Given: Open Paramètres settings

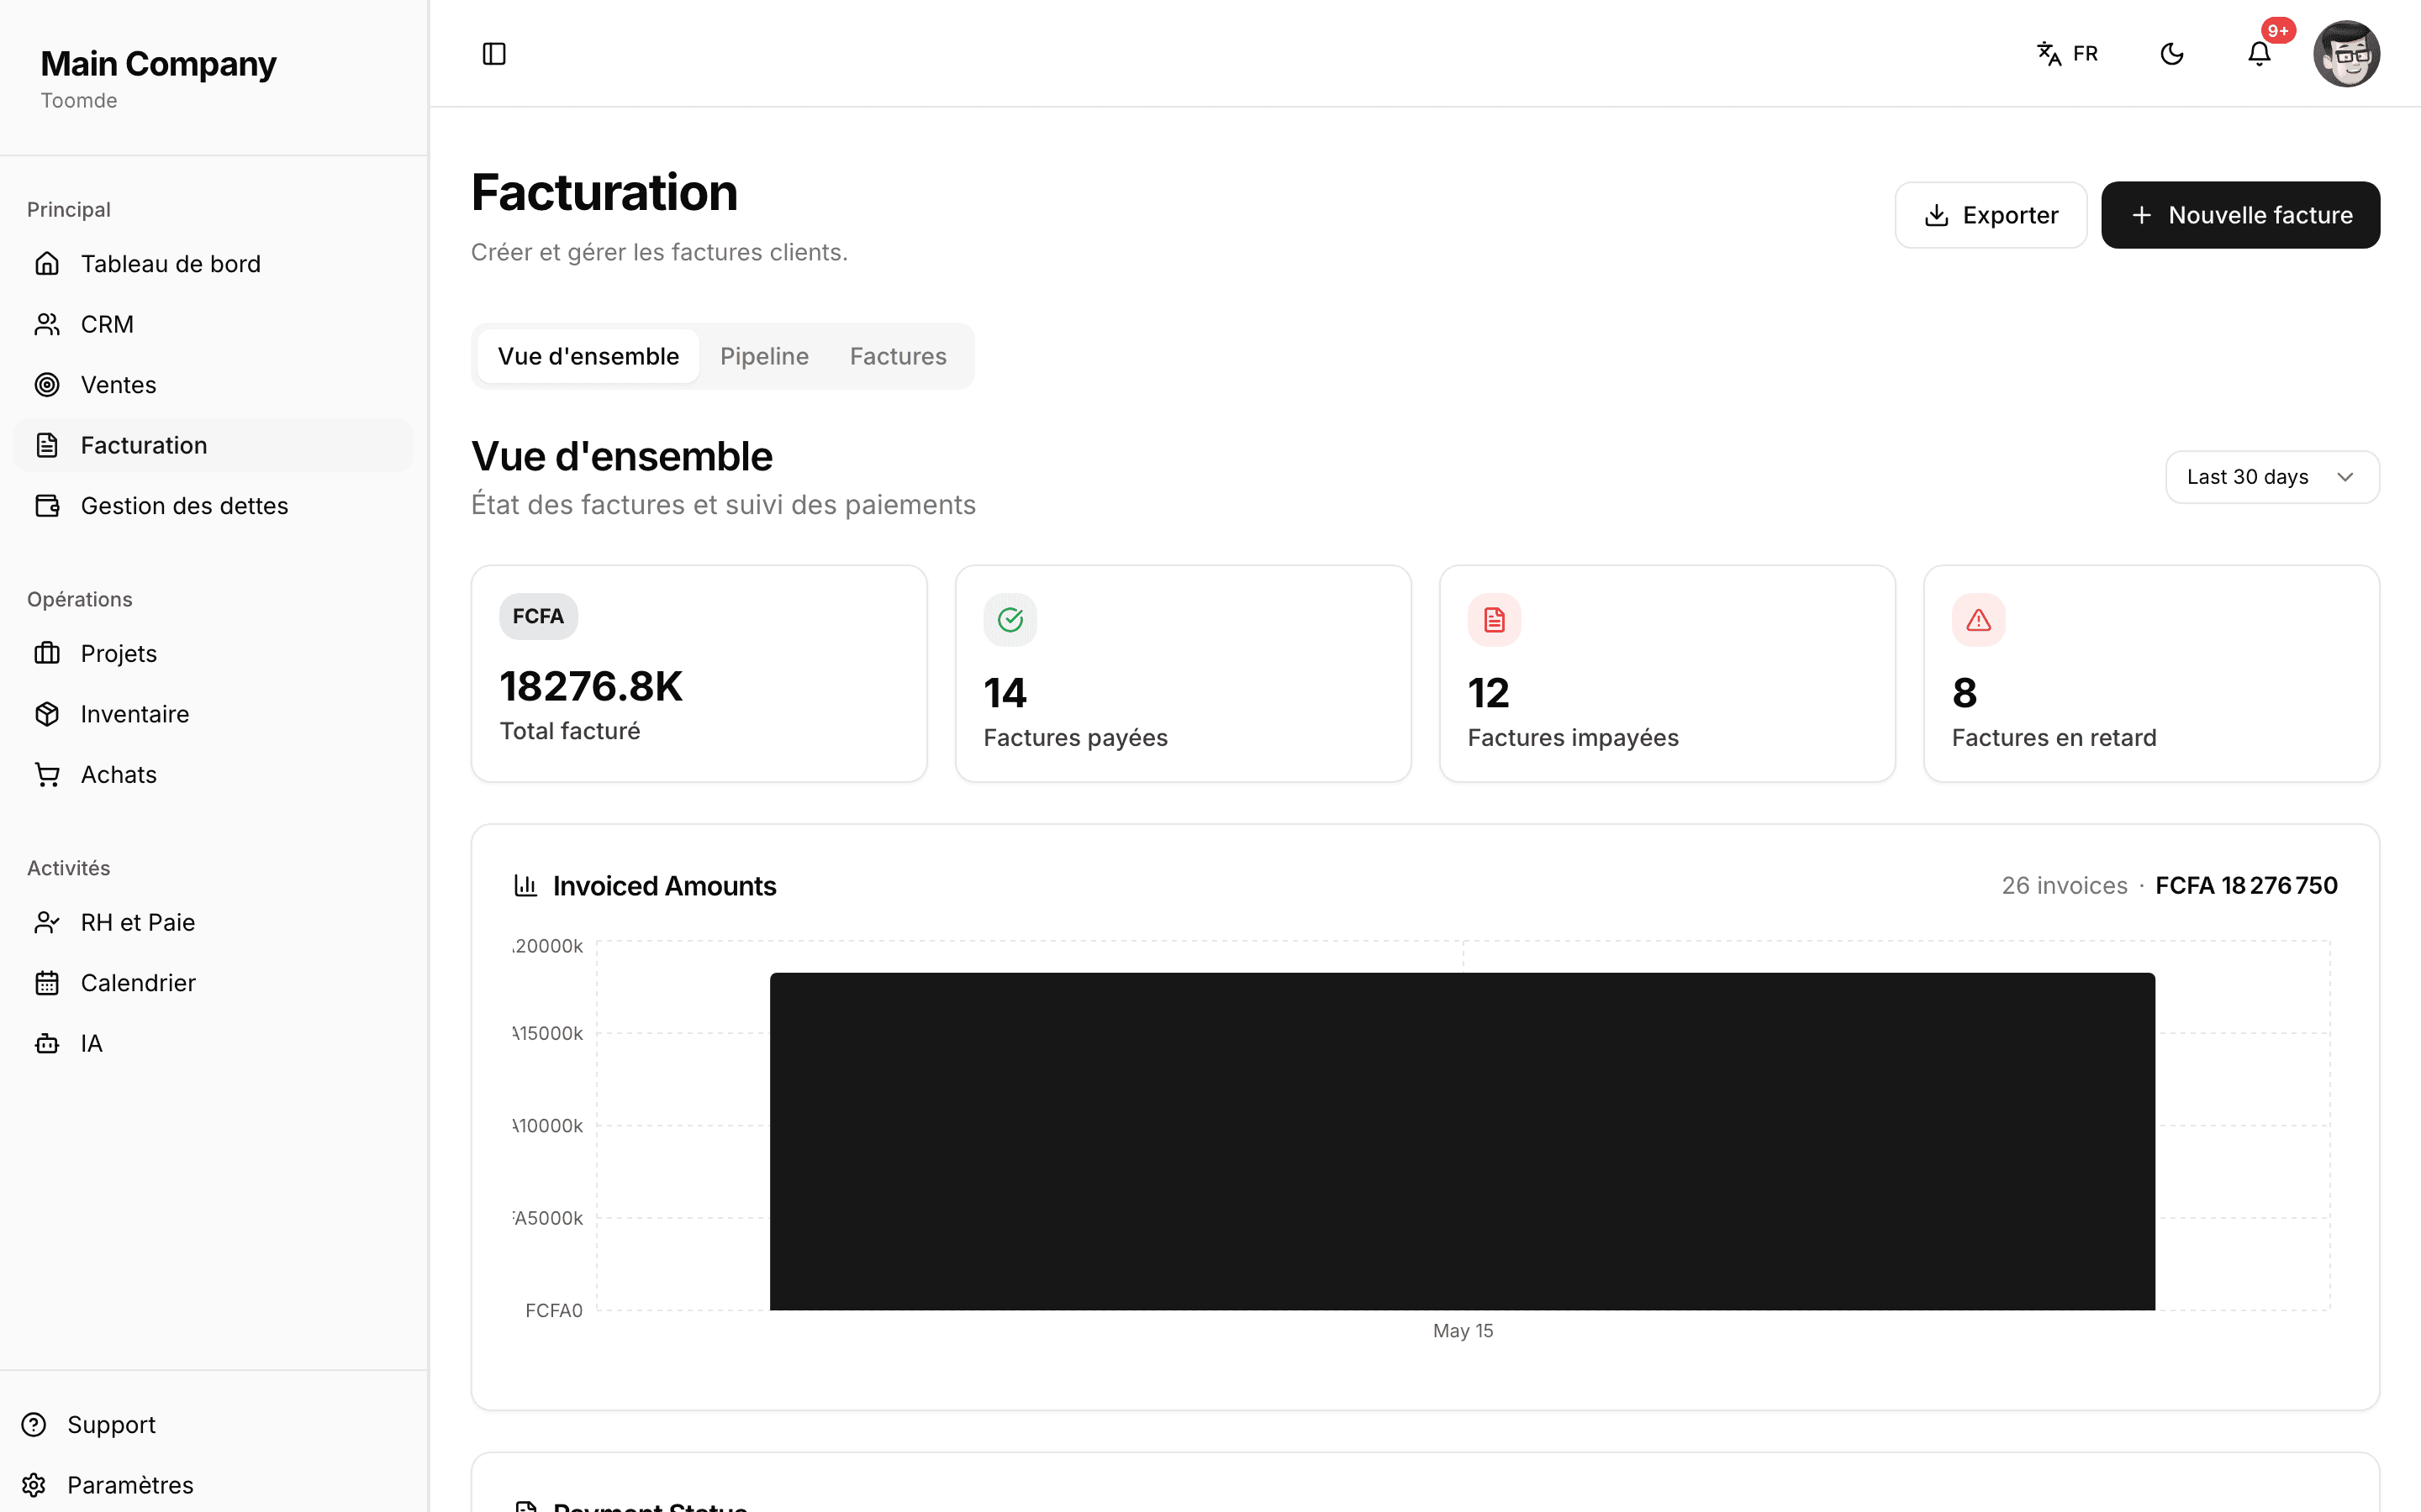Looking at the screenshot, I should point(213,1485).
